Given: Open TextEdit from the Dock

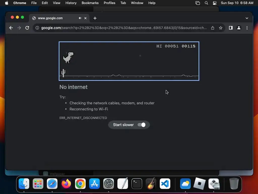Looking at the screenshot, I should pos(123,184).
